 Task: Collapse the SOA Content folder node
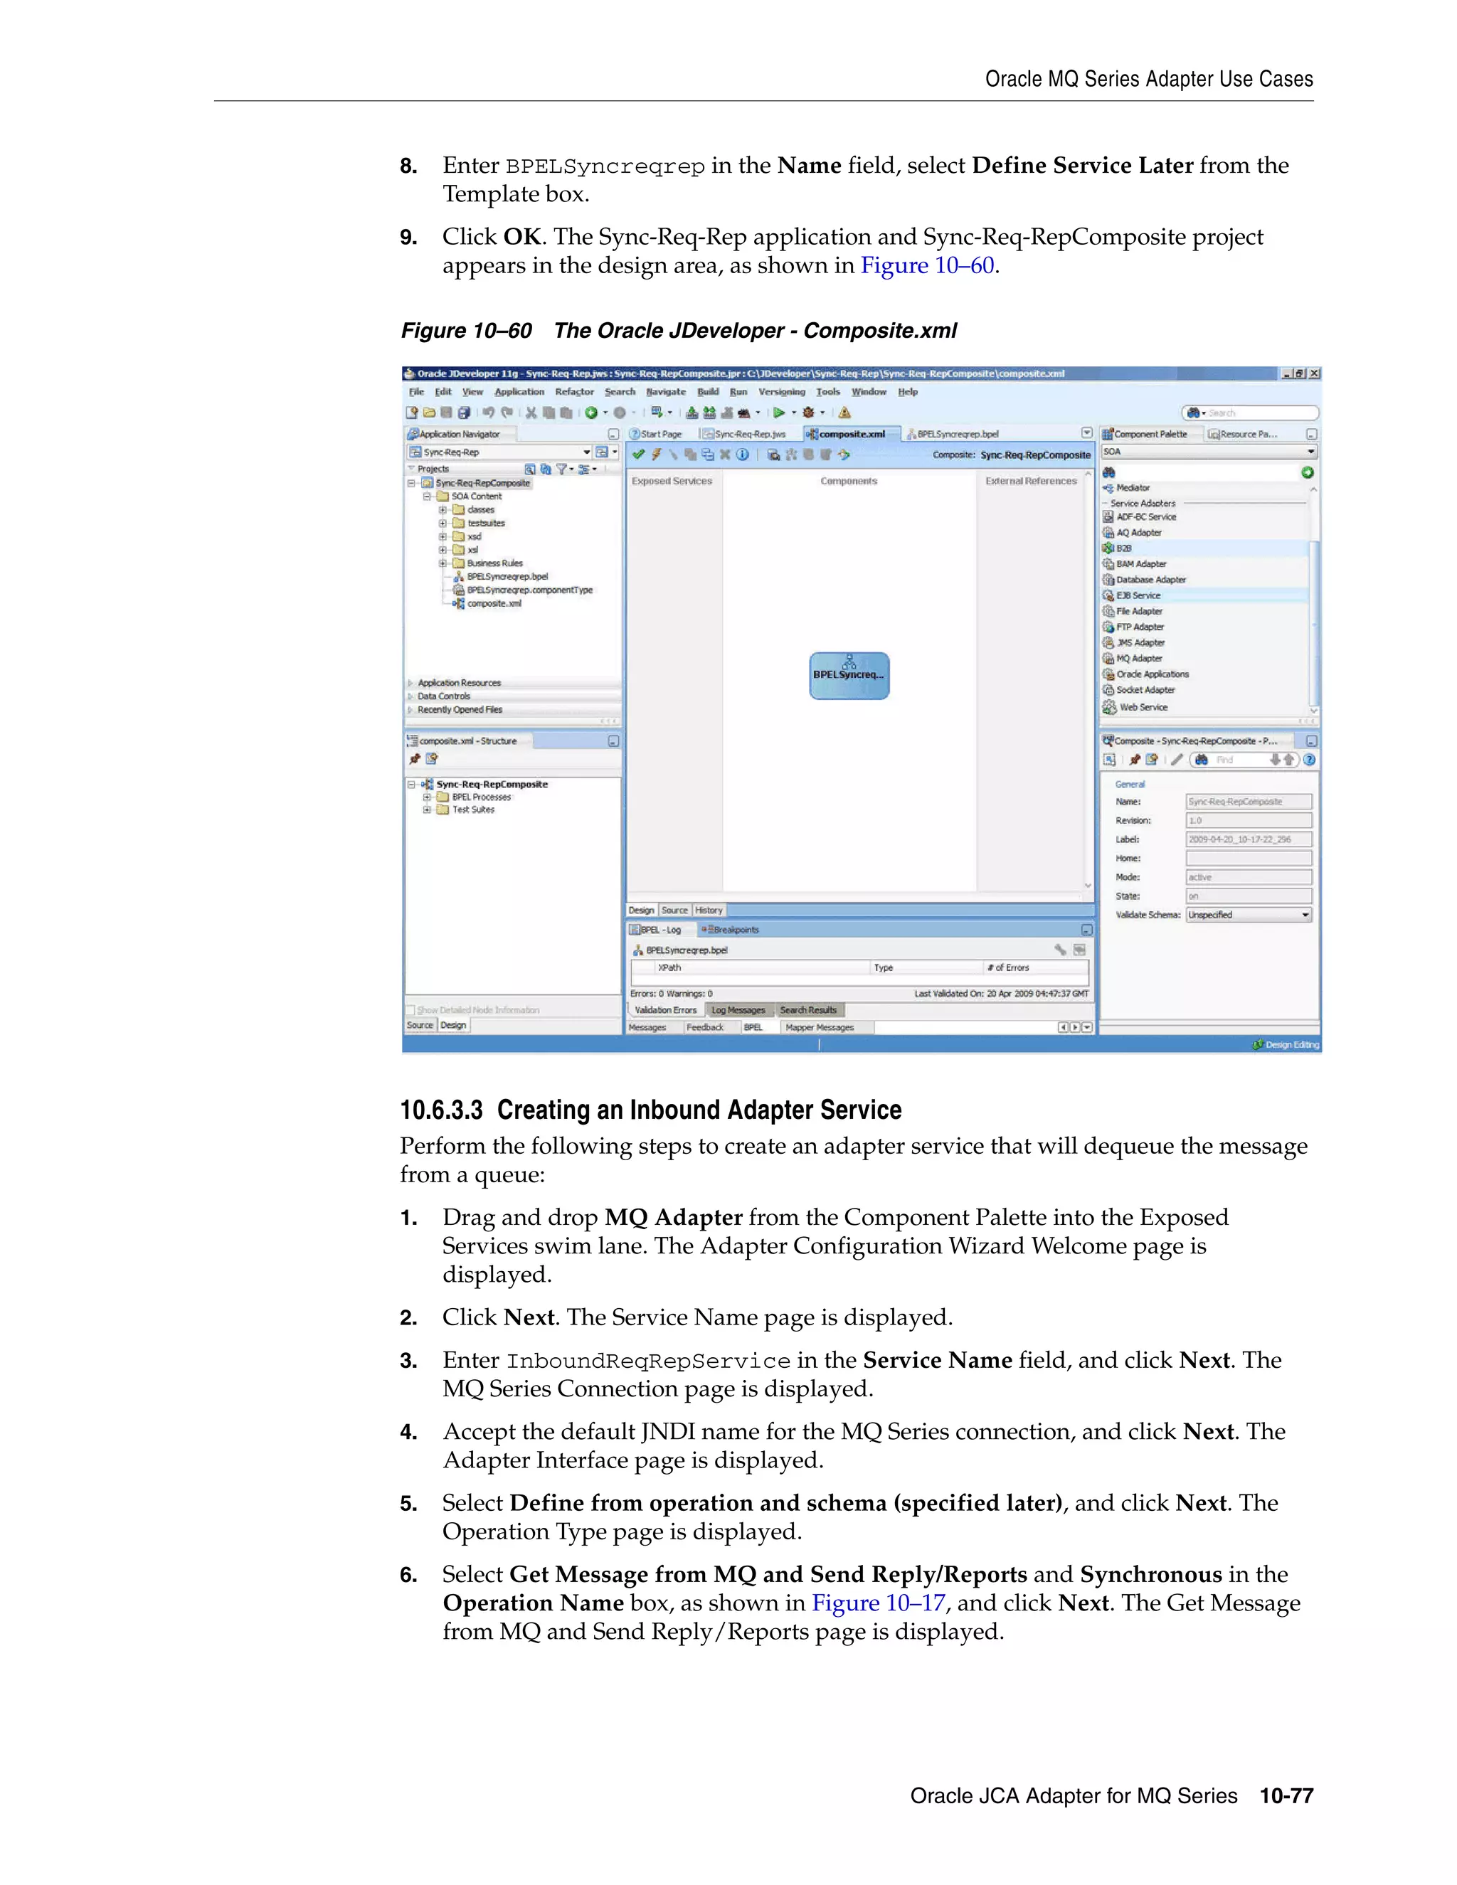tap(428, 497)
